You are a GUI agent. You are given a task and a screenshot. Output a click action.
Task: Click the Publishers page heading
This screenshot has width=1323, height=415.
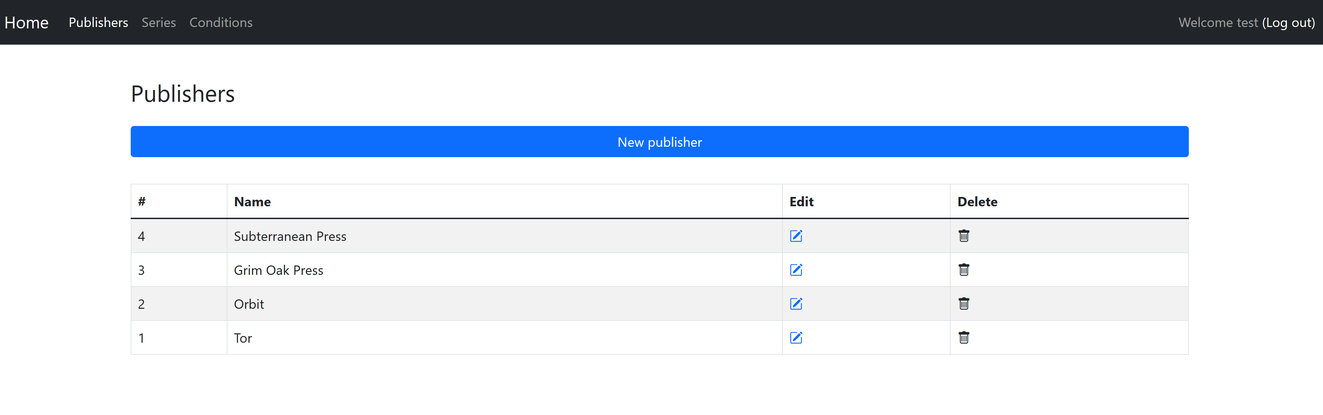pos(183,94)
